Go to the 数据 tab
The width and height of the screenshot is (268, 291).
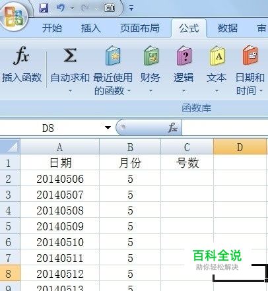click(228, 28)
